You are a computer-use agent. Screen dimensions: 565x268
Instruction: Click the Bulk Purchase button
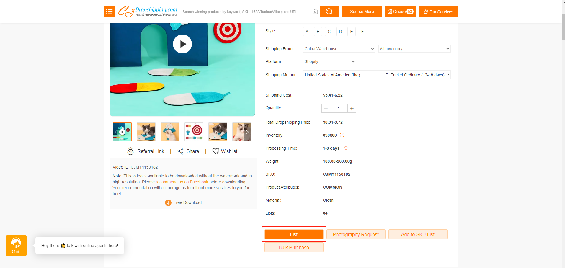pyautogui.click(x=294, y=247)
